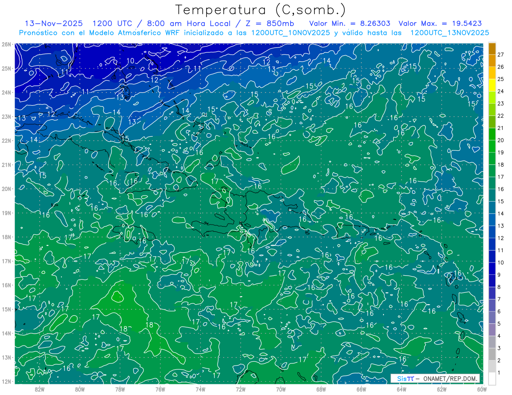Click the title 'Temperatura (C,somb.)'
Image resolution: width=512 pixels, height=395 pixels.
point(261,10)
